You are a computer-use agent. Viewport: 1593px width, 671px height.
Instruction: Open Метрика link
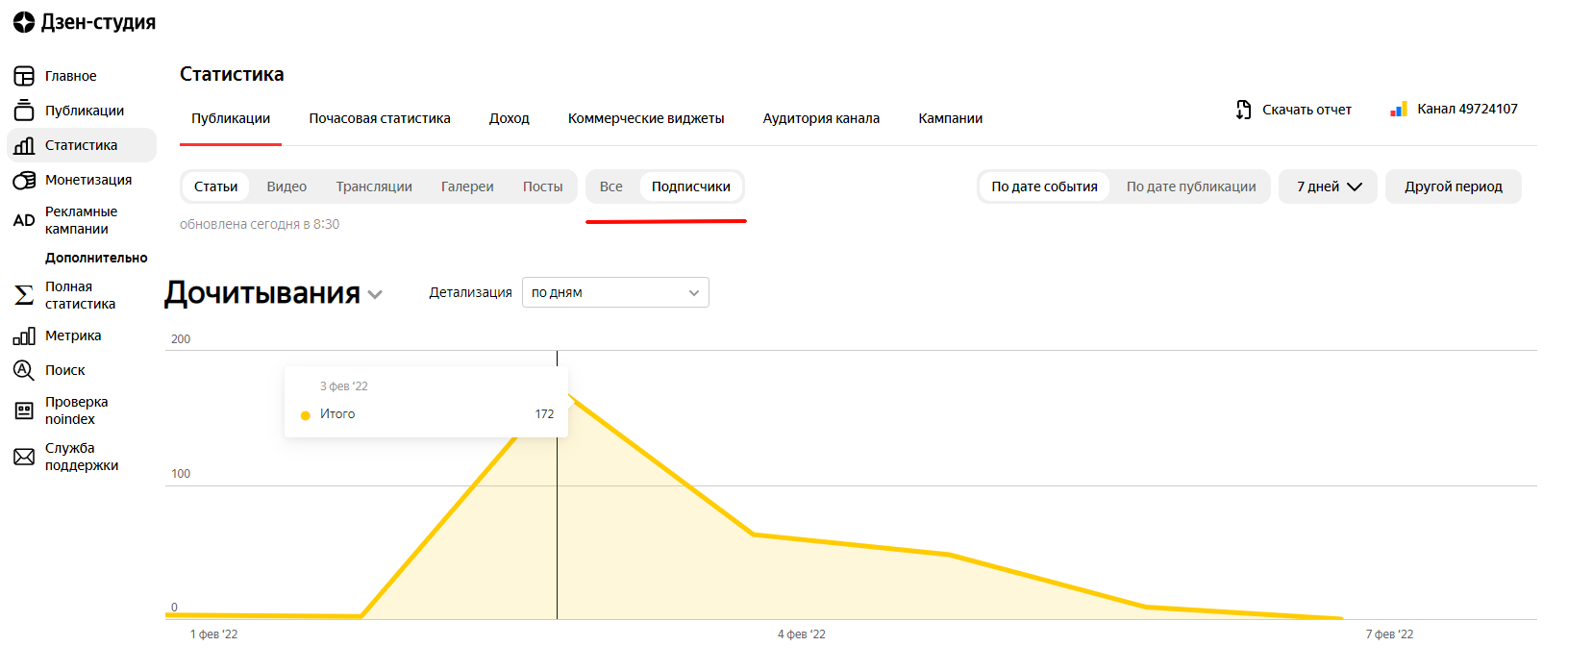click(x=73, y=335)
